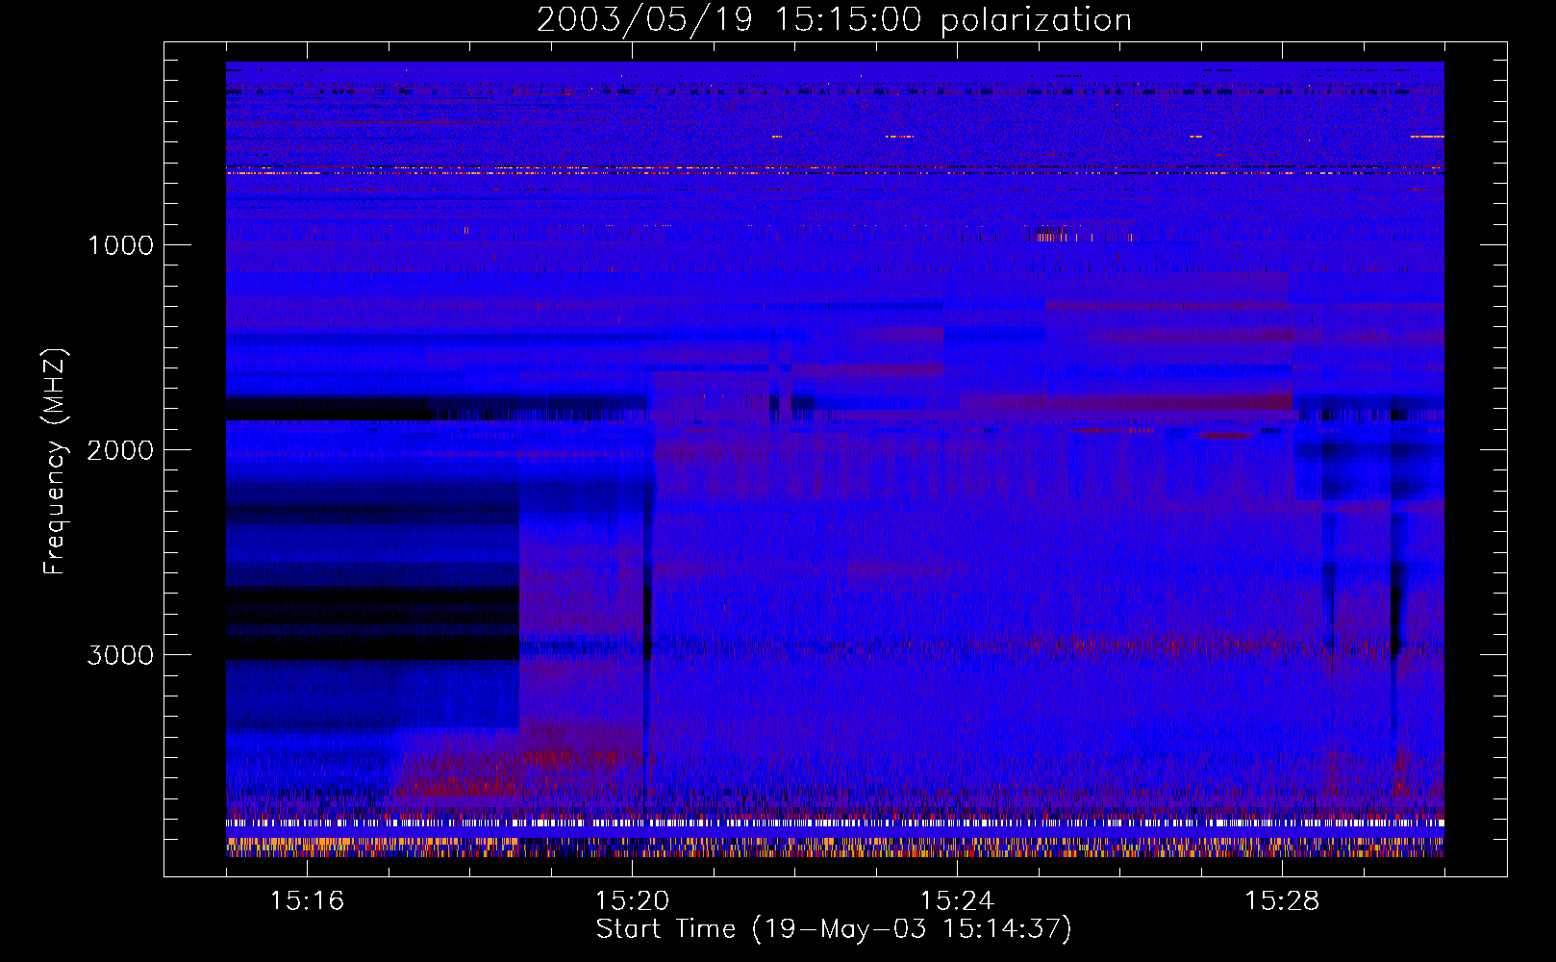Screen dimensions: 1556x962
Task: Click the 15:24 time tick label
Action: pos(957,900)
